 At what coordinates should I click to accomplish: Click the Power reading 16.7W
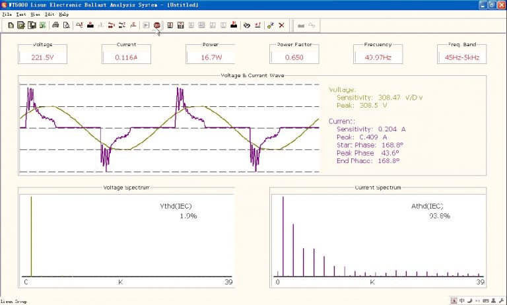click(x=210, y=57)
